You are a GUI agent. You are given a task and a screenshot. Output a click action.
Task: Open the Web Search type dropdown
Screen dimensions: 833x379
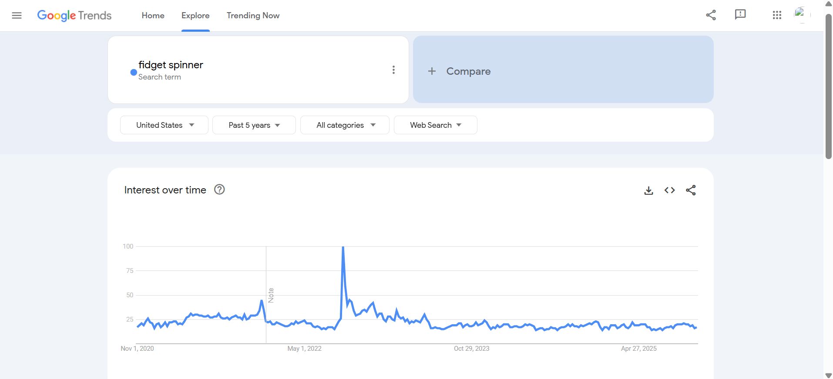435,125
